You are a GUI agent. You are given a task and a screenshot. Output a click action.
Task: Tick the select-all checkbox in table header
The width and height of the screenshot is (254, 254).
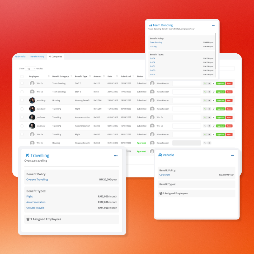[x=22, y=77]
